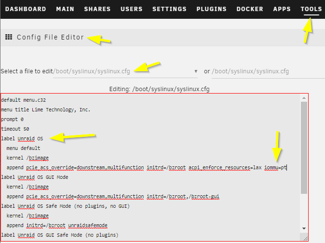The image size is (325, 243).
Task: Select the Tools tab
Action: click(311, 9)
